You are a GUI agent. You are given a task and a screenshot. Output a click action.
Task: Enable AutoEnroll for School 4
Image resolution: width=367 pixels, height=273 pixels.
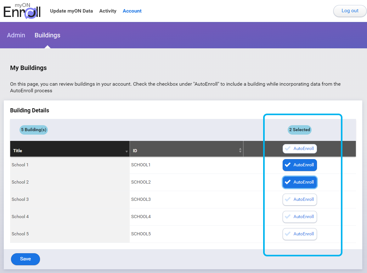click(x=300, y=217)
